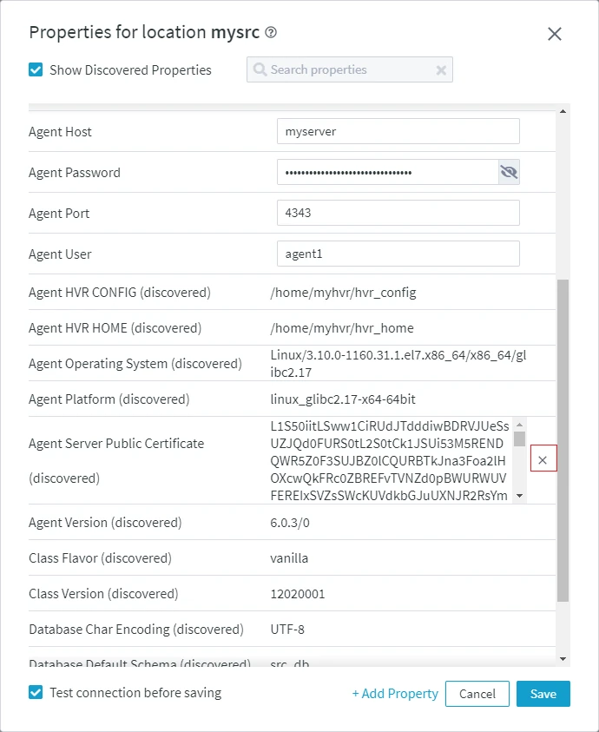599x732 pixels.
Task: Enable Show Discovered Properties checkbox again
Action: [35, 69]
